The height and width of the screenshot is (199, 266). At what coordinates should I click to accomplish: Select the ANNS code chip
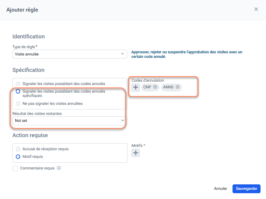(x=168, y=87)
